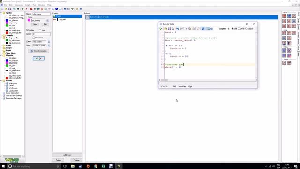Screen dimensions: 300x169
Task: Select the Object radio button in Applies To
Action: pyautogui.click(x=247, y=29)
